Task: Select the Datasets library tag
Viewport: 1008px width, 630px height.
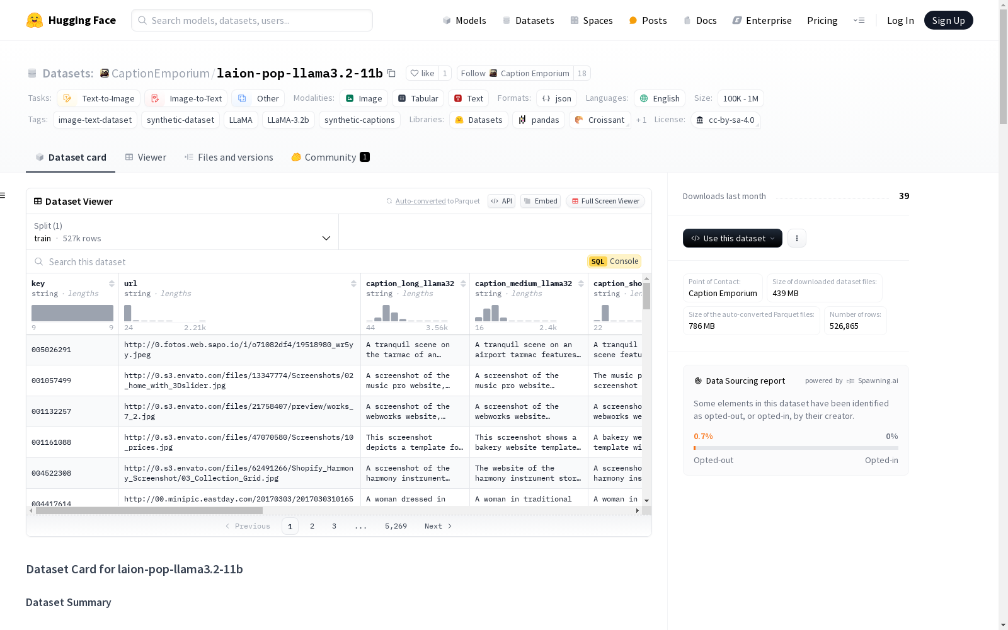Action: pyautogui.click(x=479, y=120)
